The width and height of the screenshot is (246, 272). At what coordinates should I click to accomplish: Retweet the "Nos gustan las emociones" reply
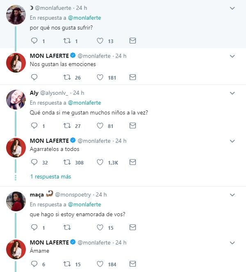(x=67, y=77)
